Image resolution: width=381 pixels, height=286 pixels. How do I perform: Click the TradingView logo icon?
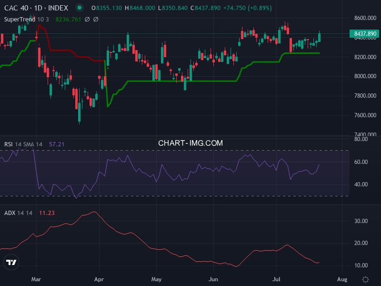pos(11,262)
